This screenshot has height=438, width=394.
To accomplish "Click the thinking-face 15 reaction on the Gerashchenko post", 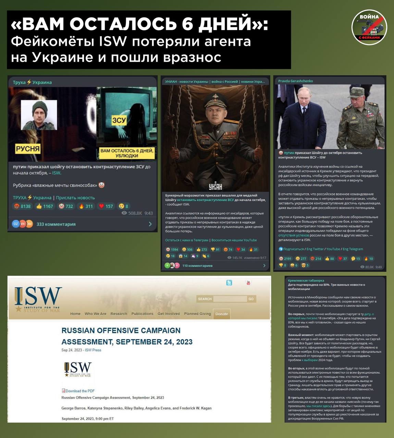I will click(x=356, y=258).
